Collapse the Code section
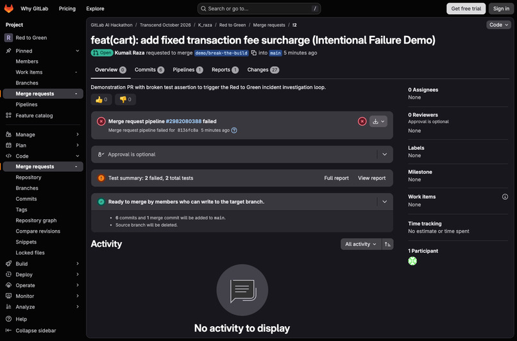 78,156
